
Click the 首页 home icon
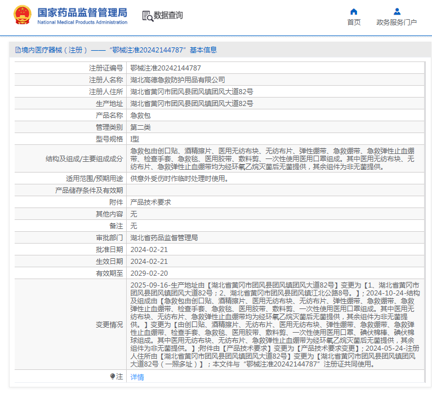(x=354, y=11)
